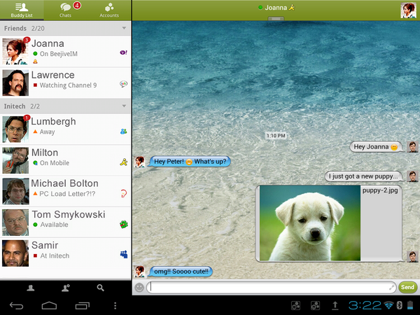Open Joanna's buddy avatar
The width and height of the screenshot is (420, 315).
(x=15, y=51)
